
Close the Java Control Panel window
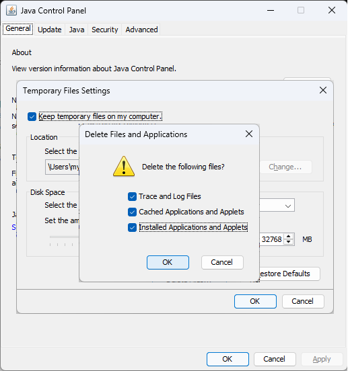(332, 10)
